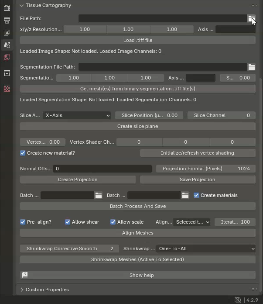This screenshot has height=304, width=263.
Task: Disable the Allow shear option
Action: pyautogui.click(x=68, y=222)
